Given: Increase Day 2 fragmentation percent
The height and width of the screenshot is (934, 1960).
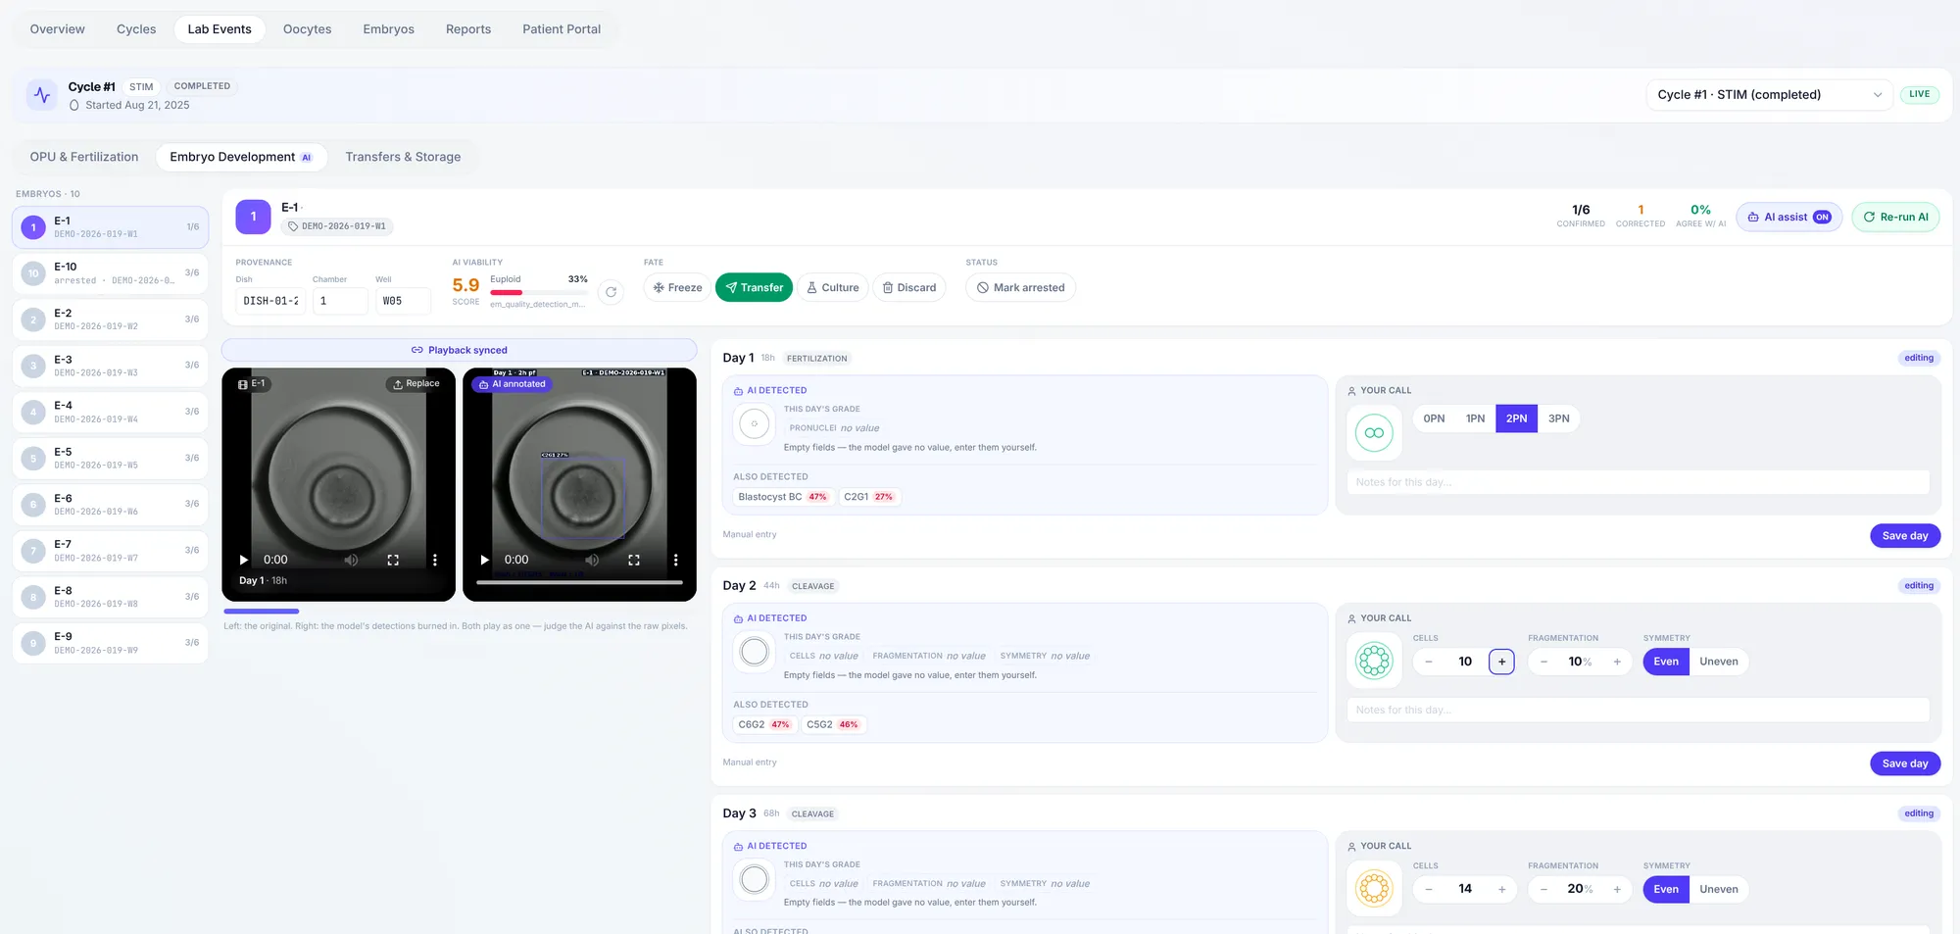Looking at the screenshot, I should 1617,662.
